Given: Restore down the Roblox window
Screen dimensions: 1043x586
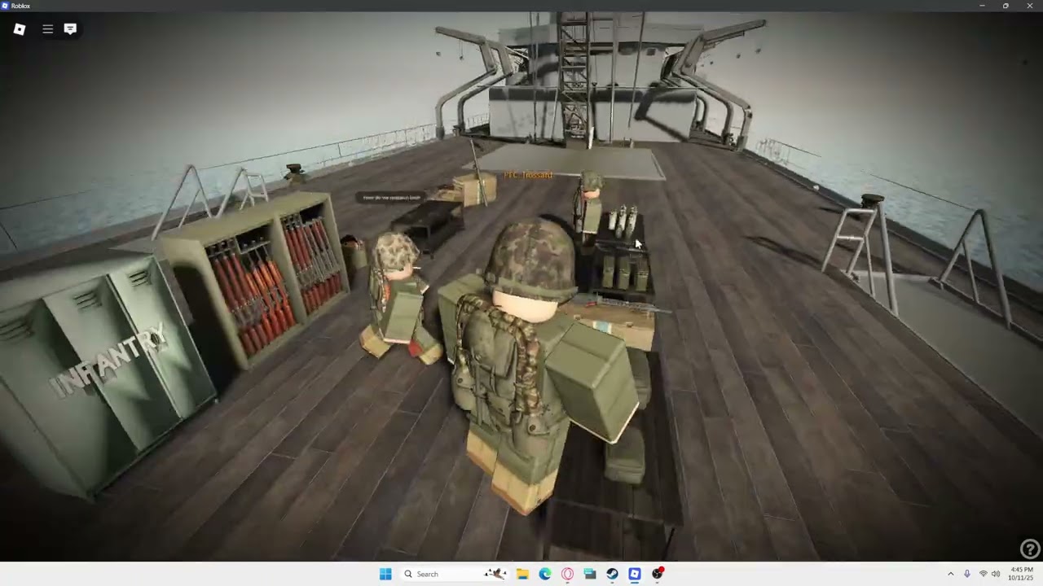Looking at the screenshot, I should (1006, 6).
